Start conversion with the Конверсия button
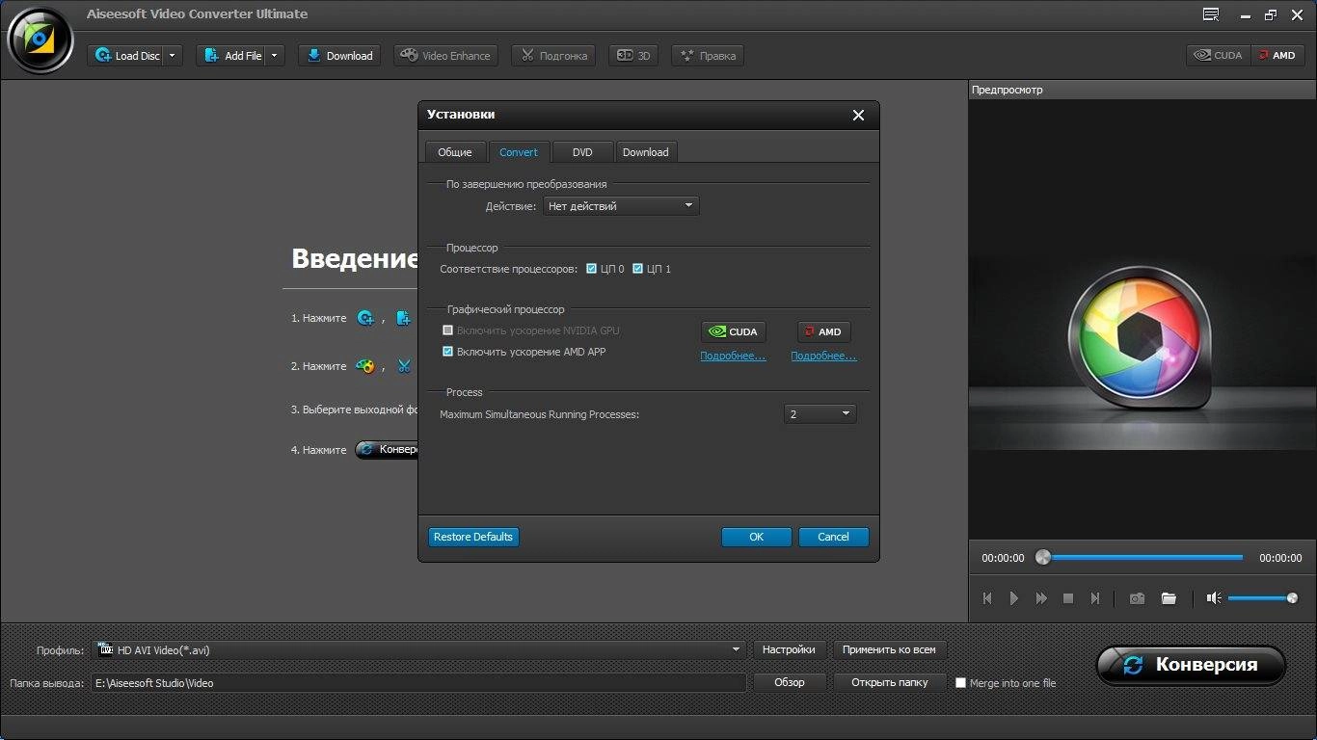 (1191, 665)
